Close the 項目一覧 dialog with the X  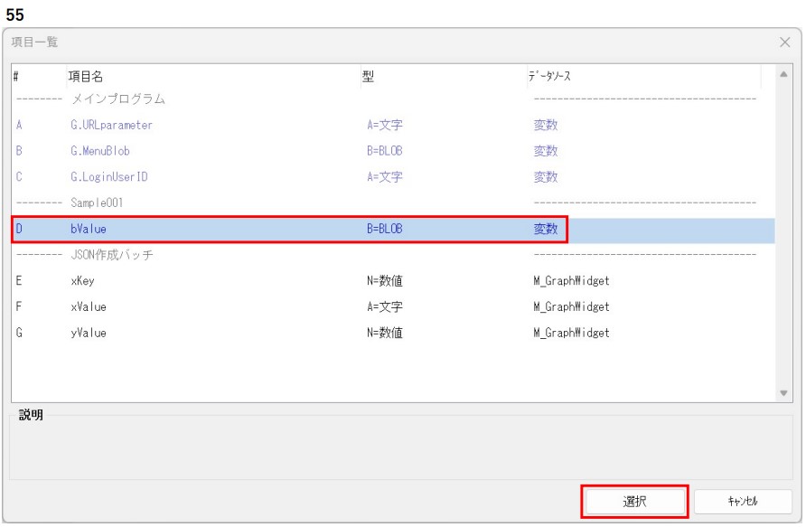(x=784, y=42)
